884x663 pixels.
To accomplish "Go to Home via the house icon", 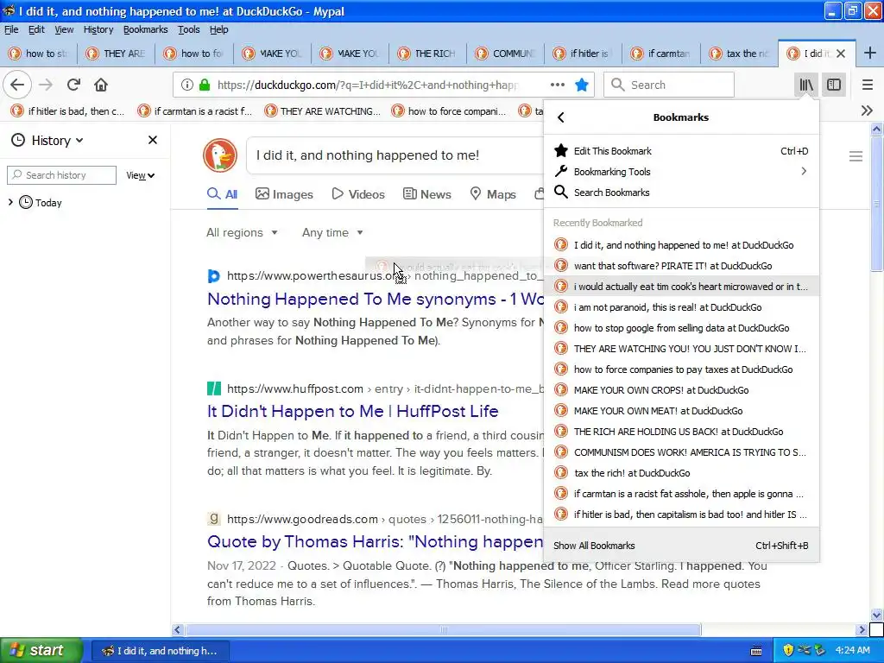I will [x=101, y=85].
